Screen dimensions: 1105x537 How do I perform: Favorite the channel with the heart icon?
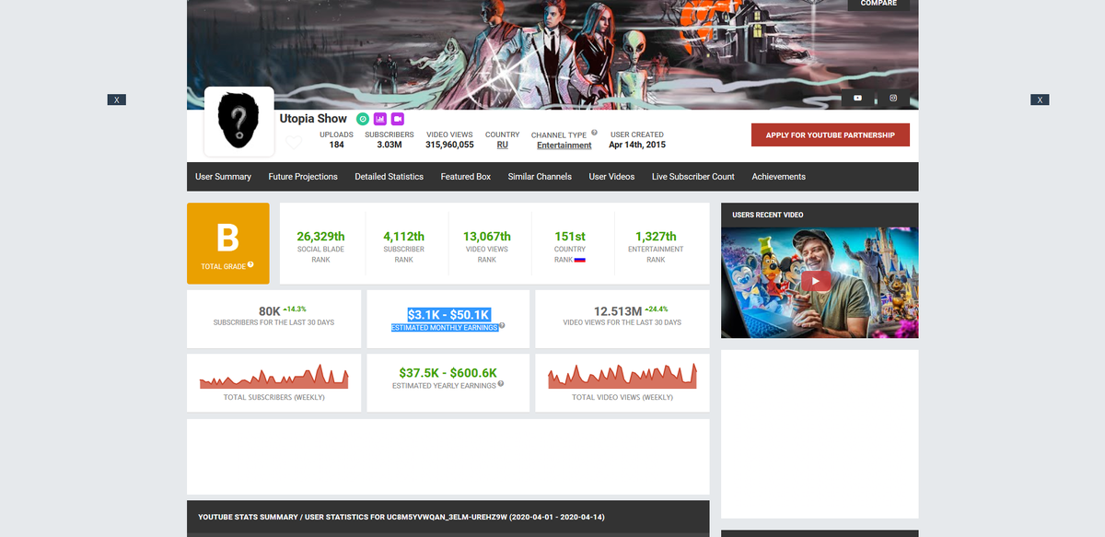293,142
